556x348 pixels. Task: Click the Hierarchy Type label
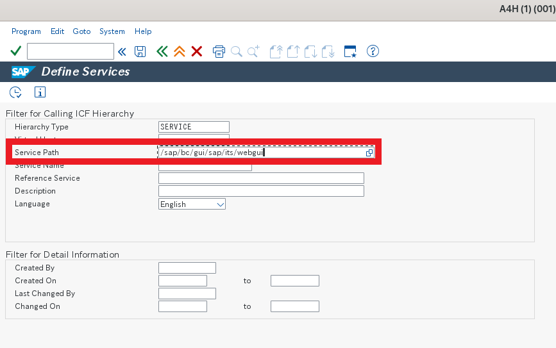point(42,127)
